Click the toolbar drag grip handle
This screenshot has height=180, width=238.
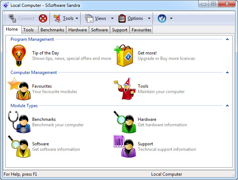click(x=5, y=18)
